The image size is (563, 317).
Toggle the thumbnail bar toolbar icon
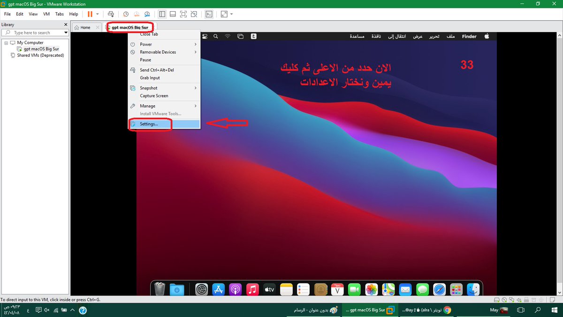[x=173, y=14]
